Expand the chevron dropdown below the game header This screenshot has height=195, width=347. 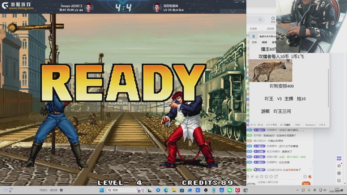(x=233, y=11)
